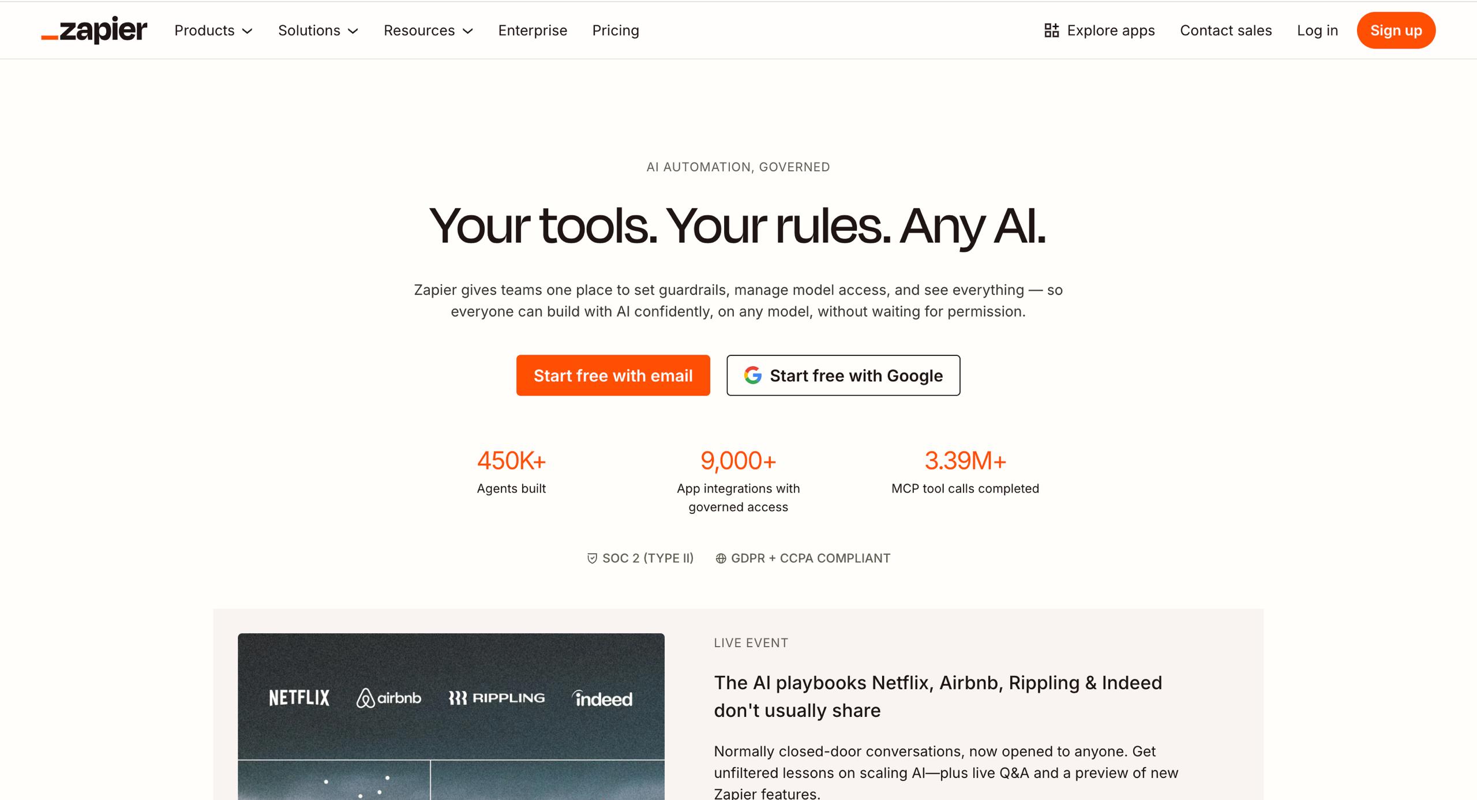Click the 3.39M+ stat number
The image size is (1477, 800).
pyautogui.click(x=965, y=461)
